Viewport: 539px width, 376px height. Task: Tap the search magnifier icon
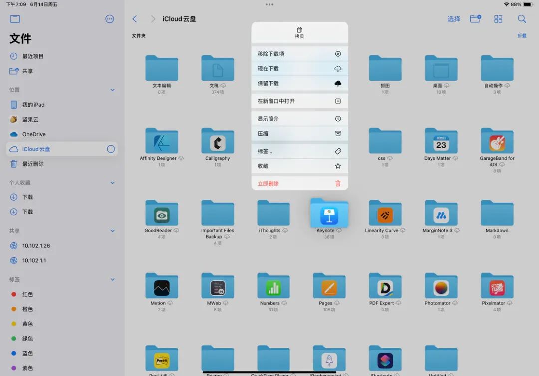(522, 19)
